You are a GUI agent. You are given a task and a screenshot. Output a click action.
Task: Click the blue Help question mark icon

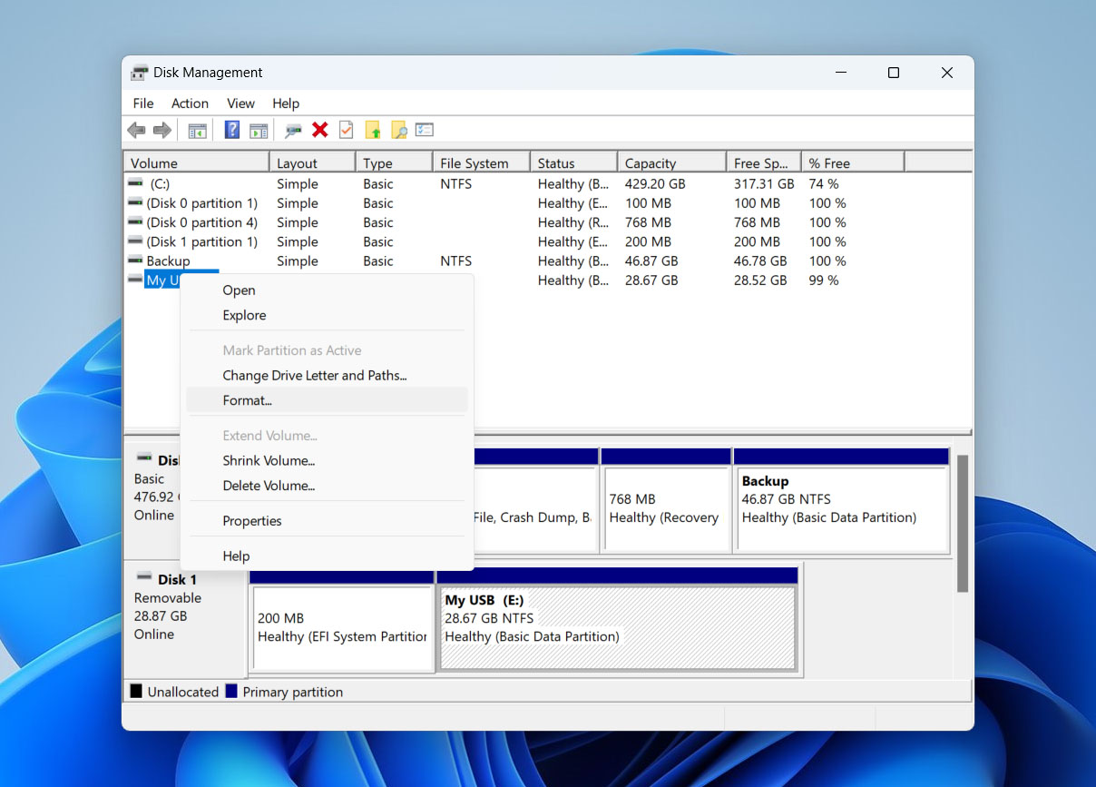[232, 131]
